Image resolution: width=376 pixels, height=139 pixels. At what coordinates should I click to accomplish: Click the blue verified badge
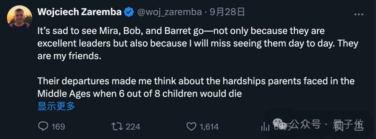tap(129, 12)
